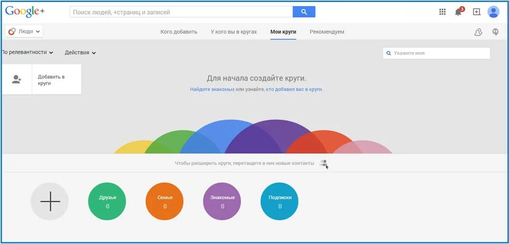
Task: Create a new circle with plus
Action: pos(50,201)
